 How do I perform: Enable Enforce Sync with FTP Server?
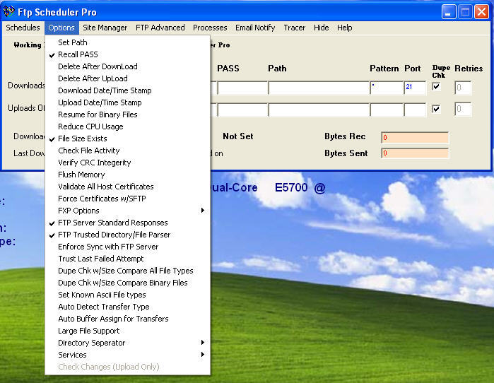click(128, 247)
